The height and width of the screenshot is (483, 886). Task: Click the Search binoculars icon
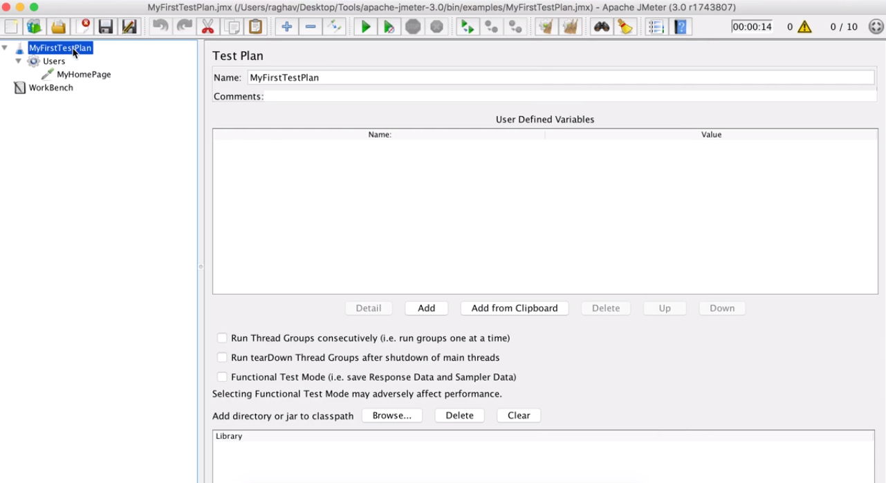602,27
